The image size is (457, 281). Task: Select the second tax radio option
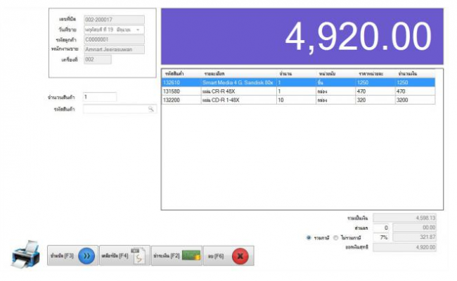(335, 237)
